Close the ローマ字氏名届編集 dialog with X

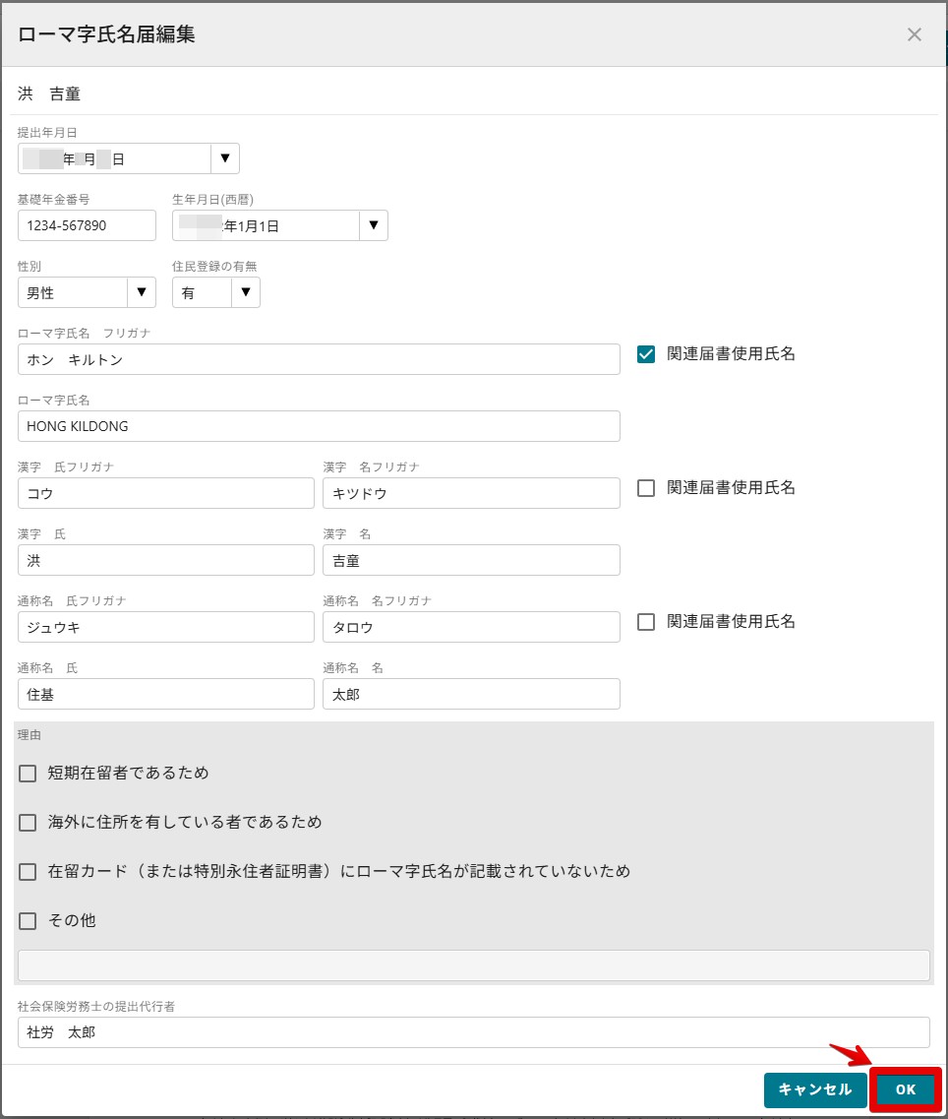tap(914, 34)
